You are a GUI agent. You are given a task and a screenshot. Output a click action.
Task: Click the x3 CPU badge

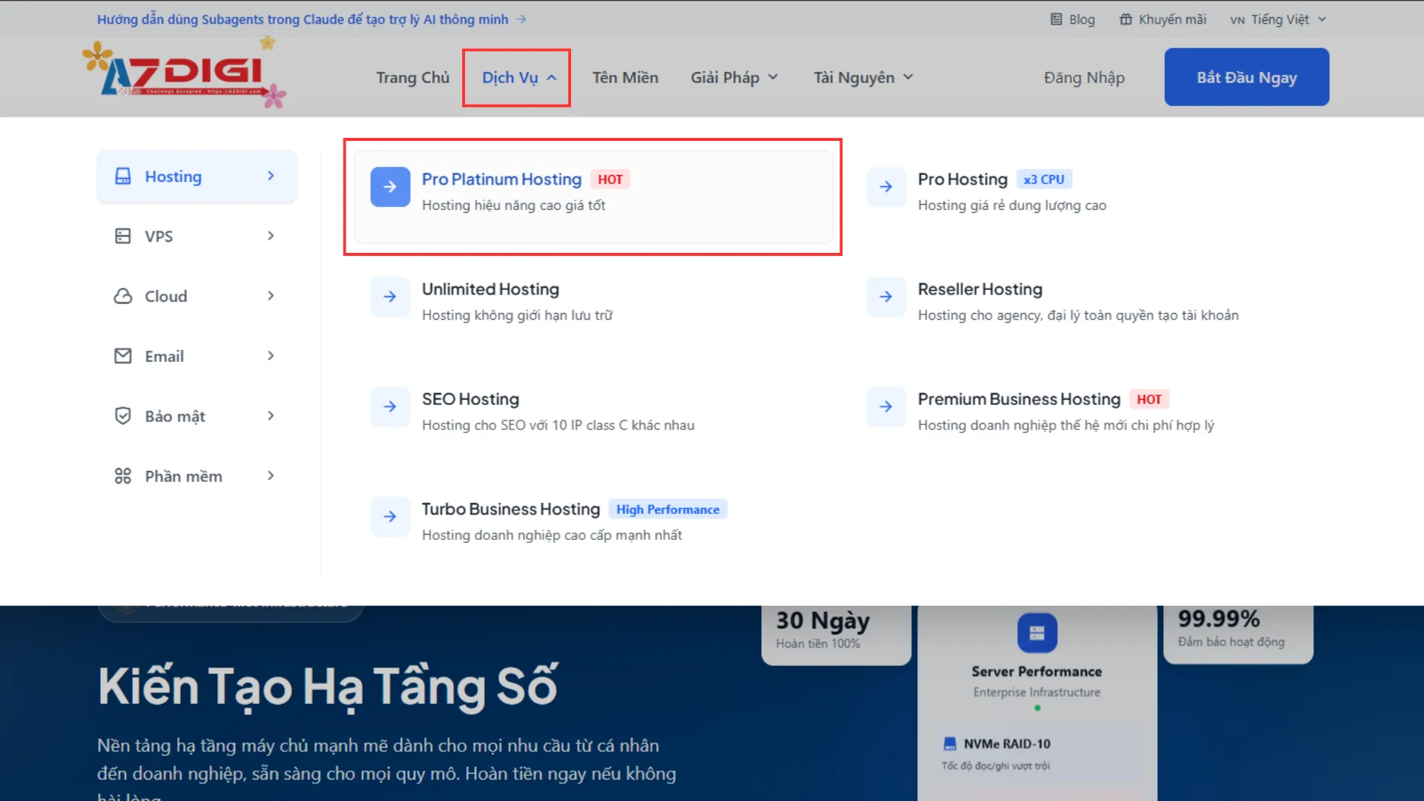(1044, 179)
